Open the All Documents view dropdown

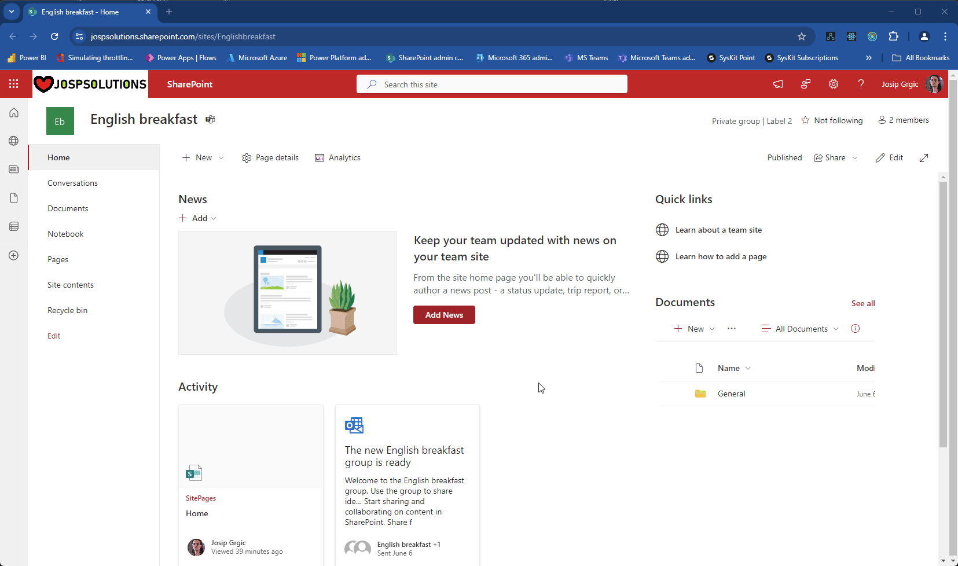799,329
